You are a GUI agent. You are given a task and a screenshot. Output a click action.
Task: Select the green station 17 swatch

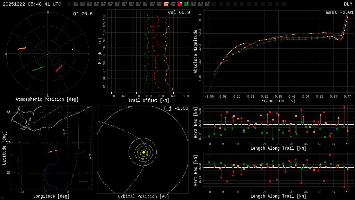click(187, 4)
